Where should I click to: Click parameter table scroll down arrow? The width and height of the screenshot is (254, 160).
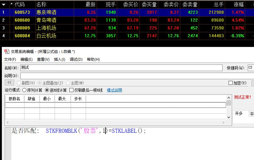pos(229,117)
